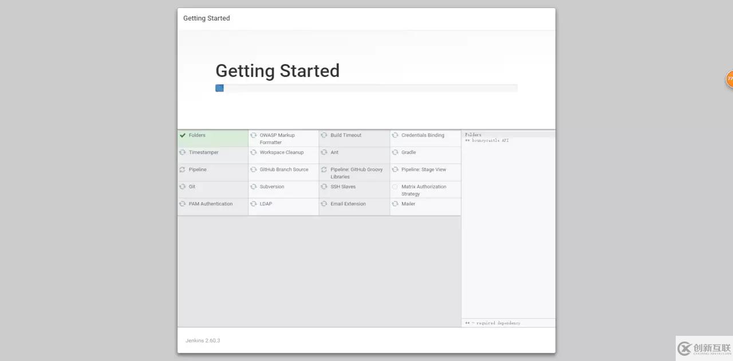
Task: Click the spinner icon beside OWASP Markup Formatter
Action: (253, 136)
